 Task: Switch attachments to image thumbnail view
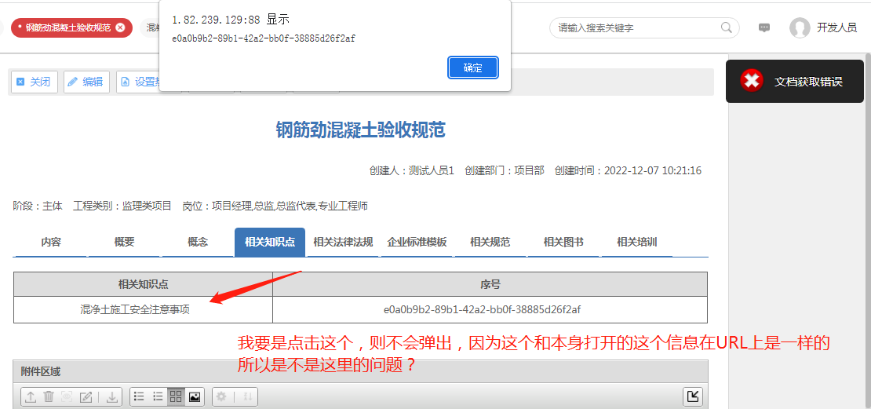[x=195, y=396]
